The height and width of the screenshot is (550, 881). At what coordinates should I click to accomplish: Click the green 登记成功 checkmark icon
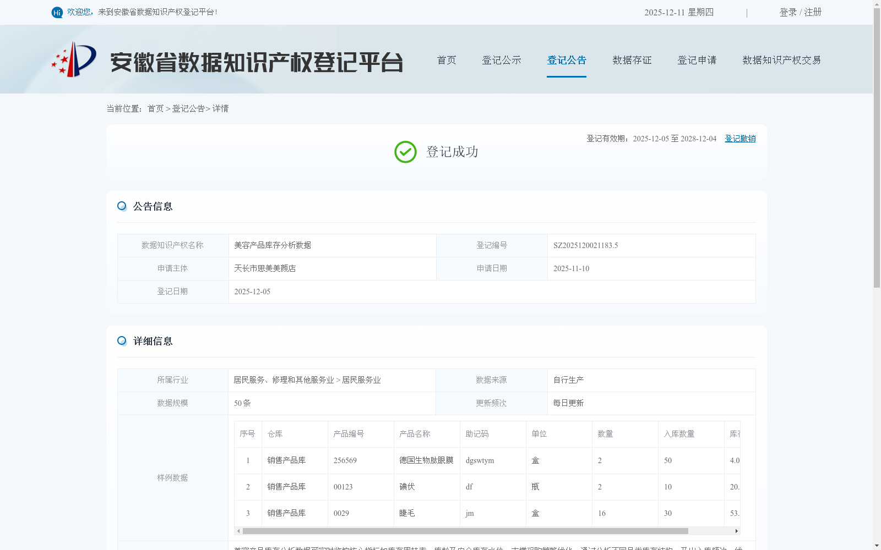tap(405, 152)
